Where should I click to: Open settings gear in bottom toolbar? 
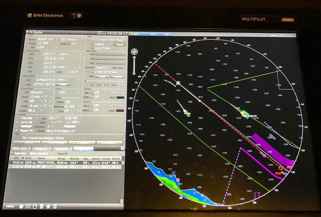21,206
